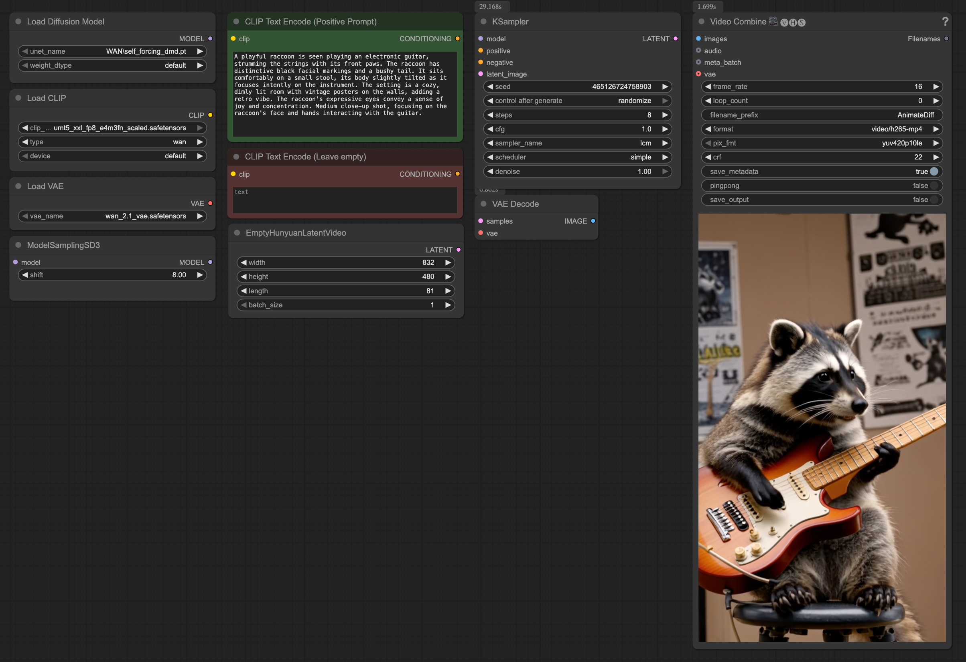
Task: Click the VAE Decode node title
Action: point(515,204)
